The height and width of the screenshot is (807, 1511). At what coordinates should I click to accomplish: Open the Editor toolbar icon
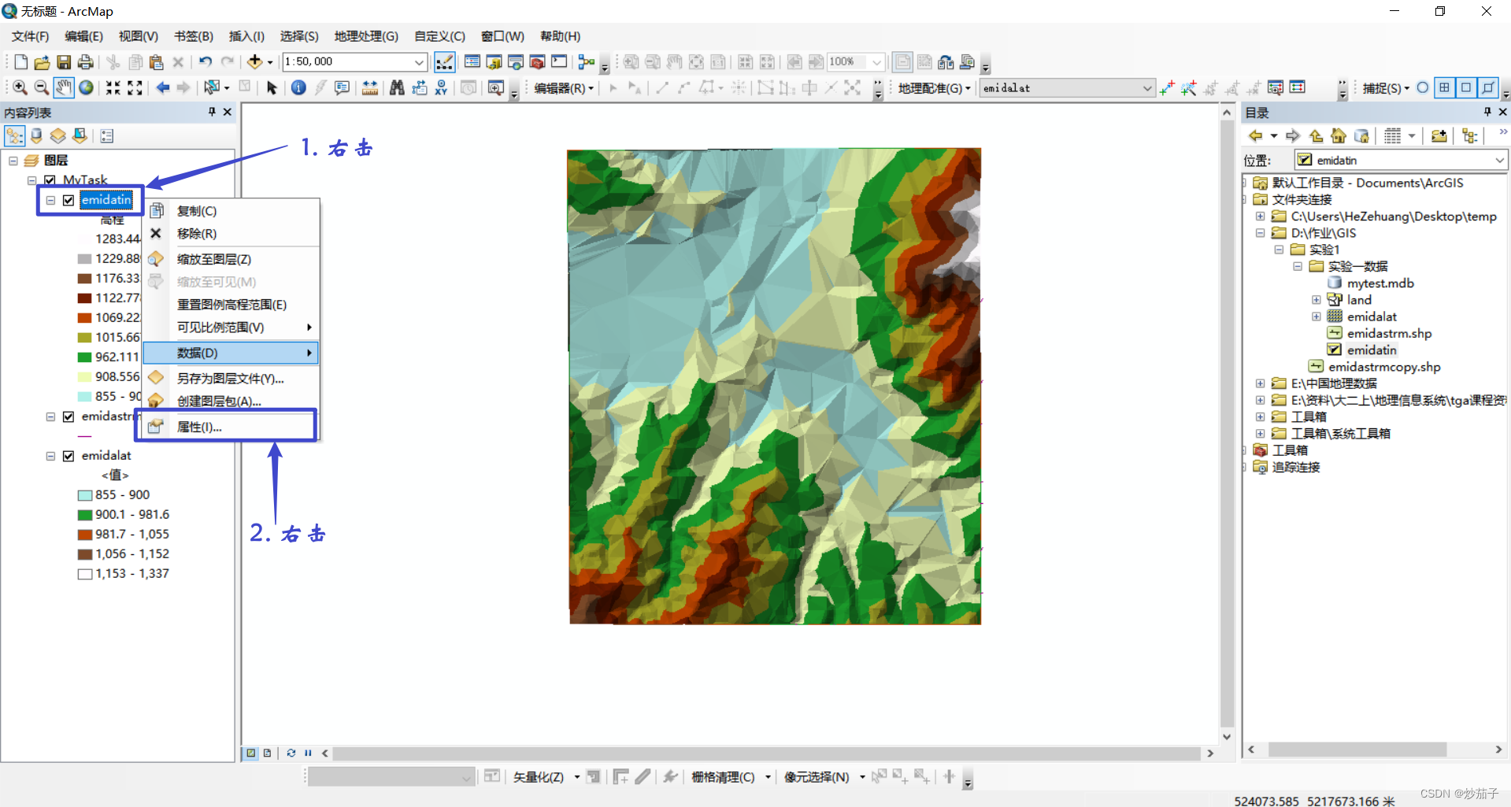tap(444, 62)
